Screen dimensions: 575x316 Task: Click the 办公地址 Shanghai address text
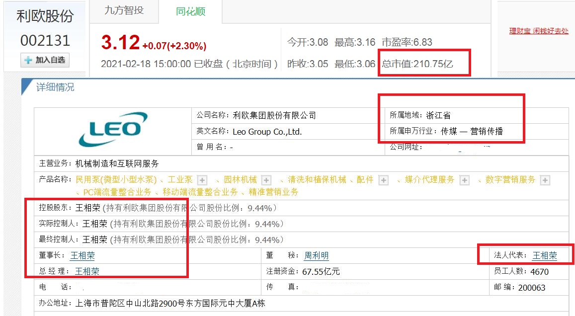[170, 303]
